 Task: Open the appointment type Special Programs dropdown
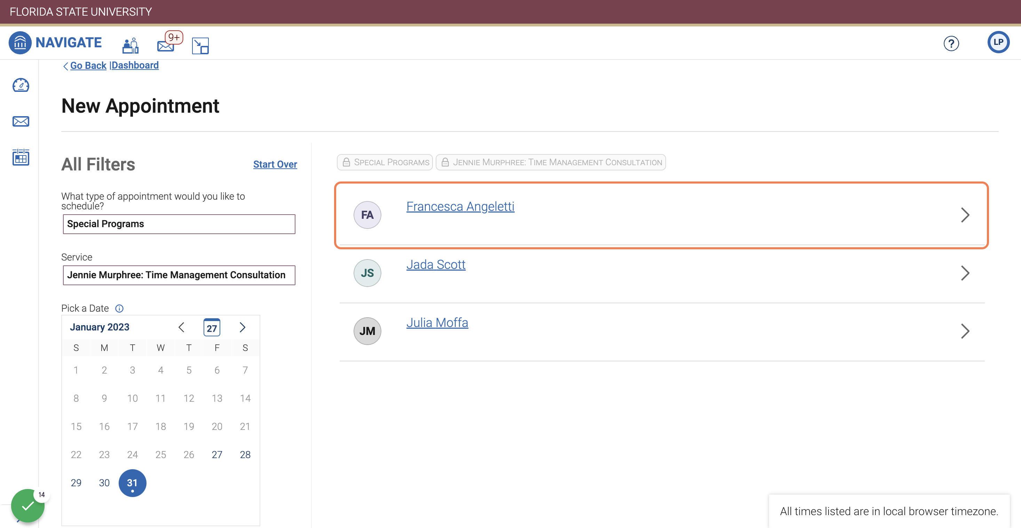[179, 224]
